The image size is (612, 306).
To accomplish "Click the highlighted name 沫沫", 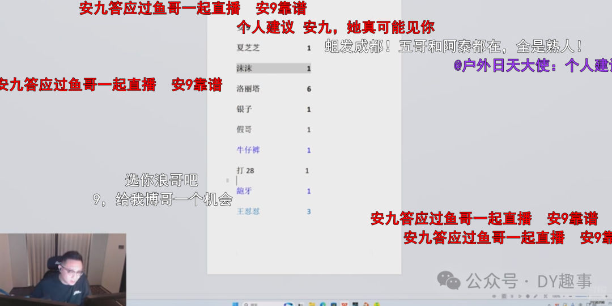I will click(x=244, y=69).
